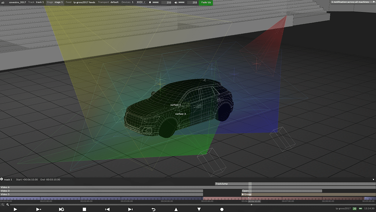Click the down triangle transport icon

pyautogui.click(x=199, y=209)
